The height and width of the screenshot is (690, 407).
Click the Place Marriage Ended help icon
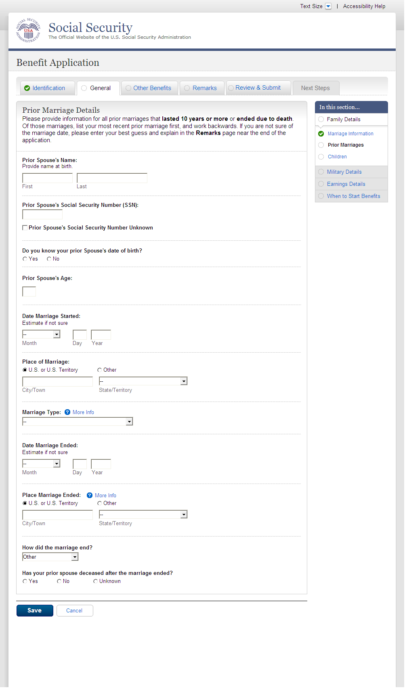(90, 496)
